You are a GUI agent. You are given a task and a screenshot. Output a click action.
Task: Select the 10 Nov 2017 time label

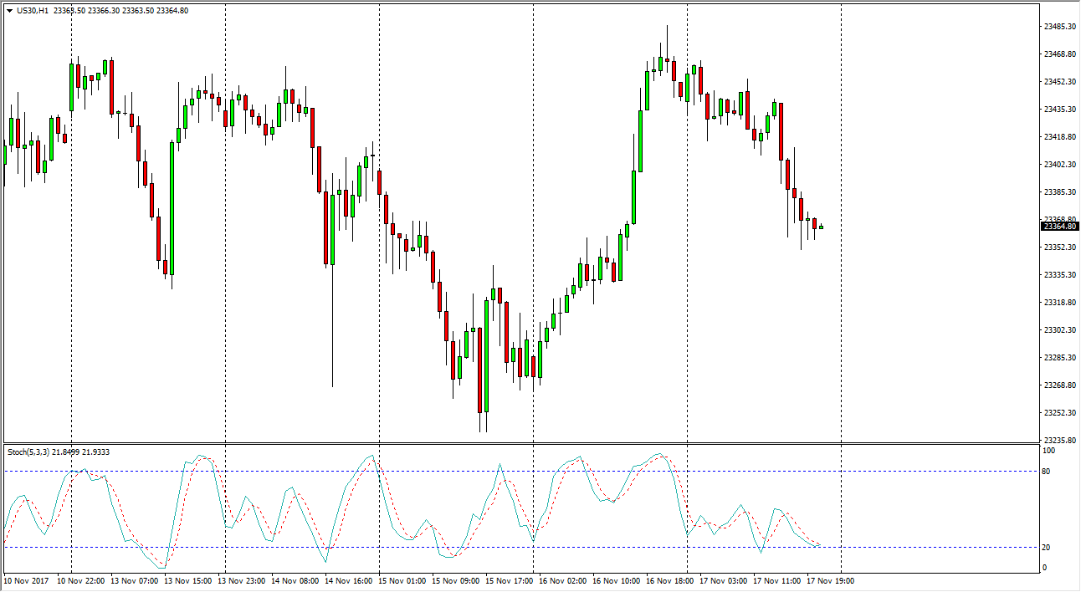coord(25,580)
